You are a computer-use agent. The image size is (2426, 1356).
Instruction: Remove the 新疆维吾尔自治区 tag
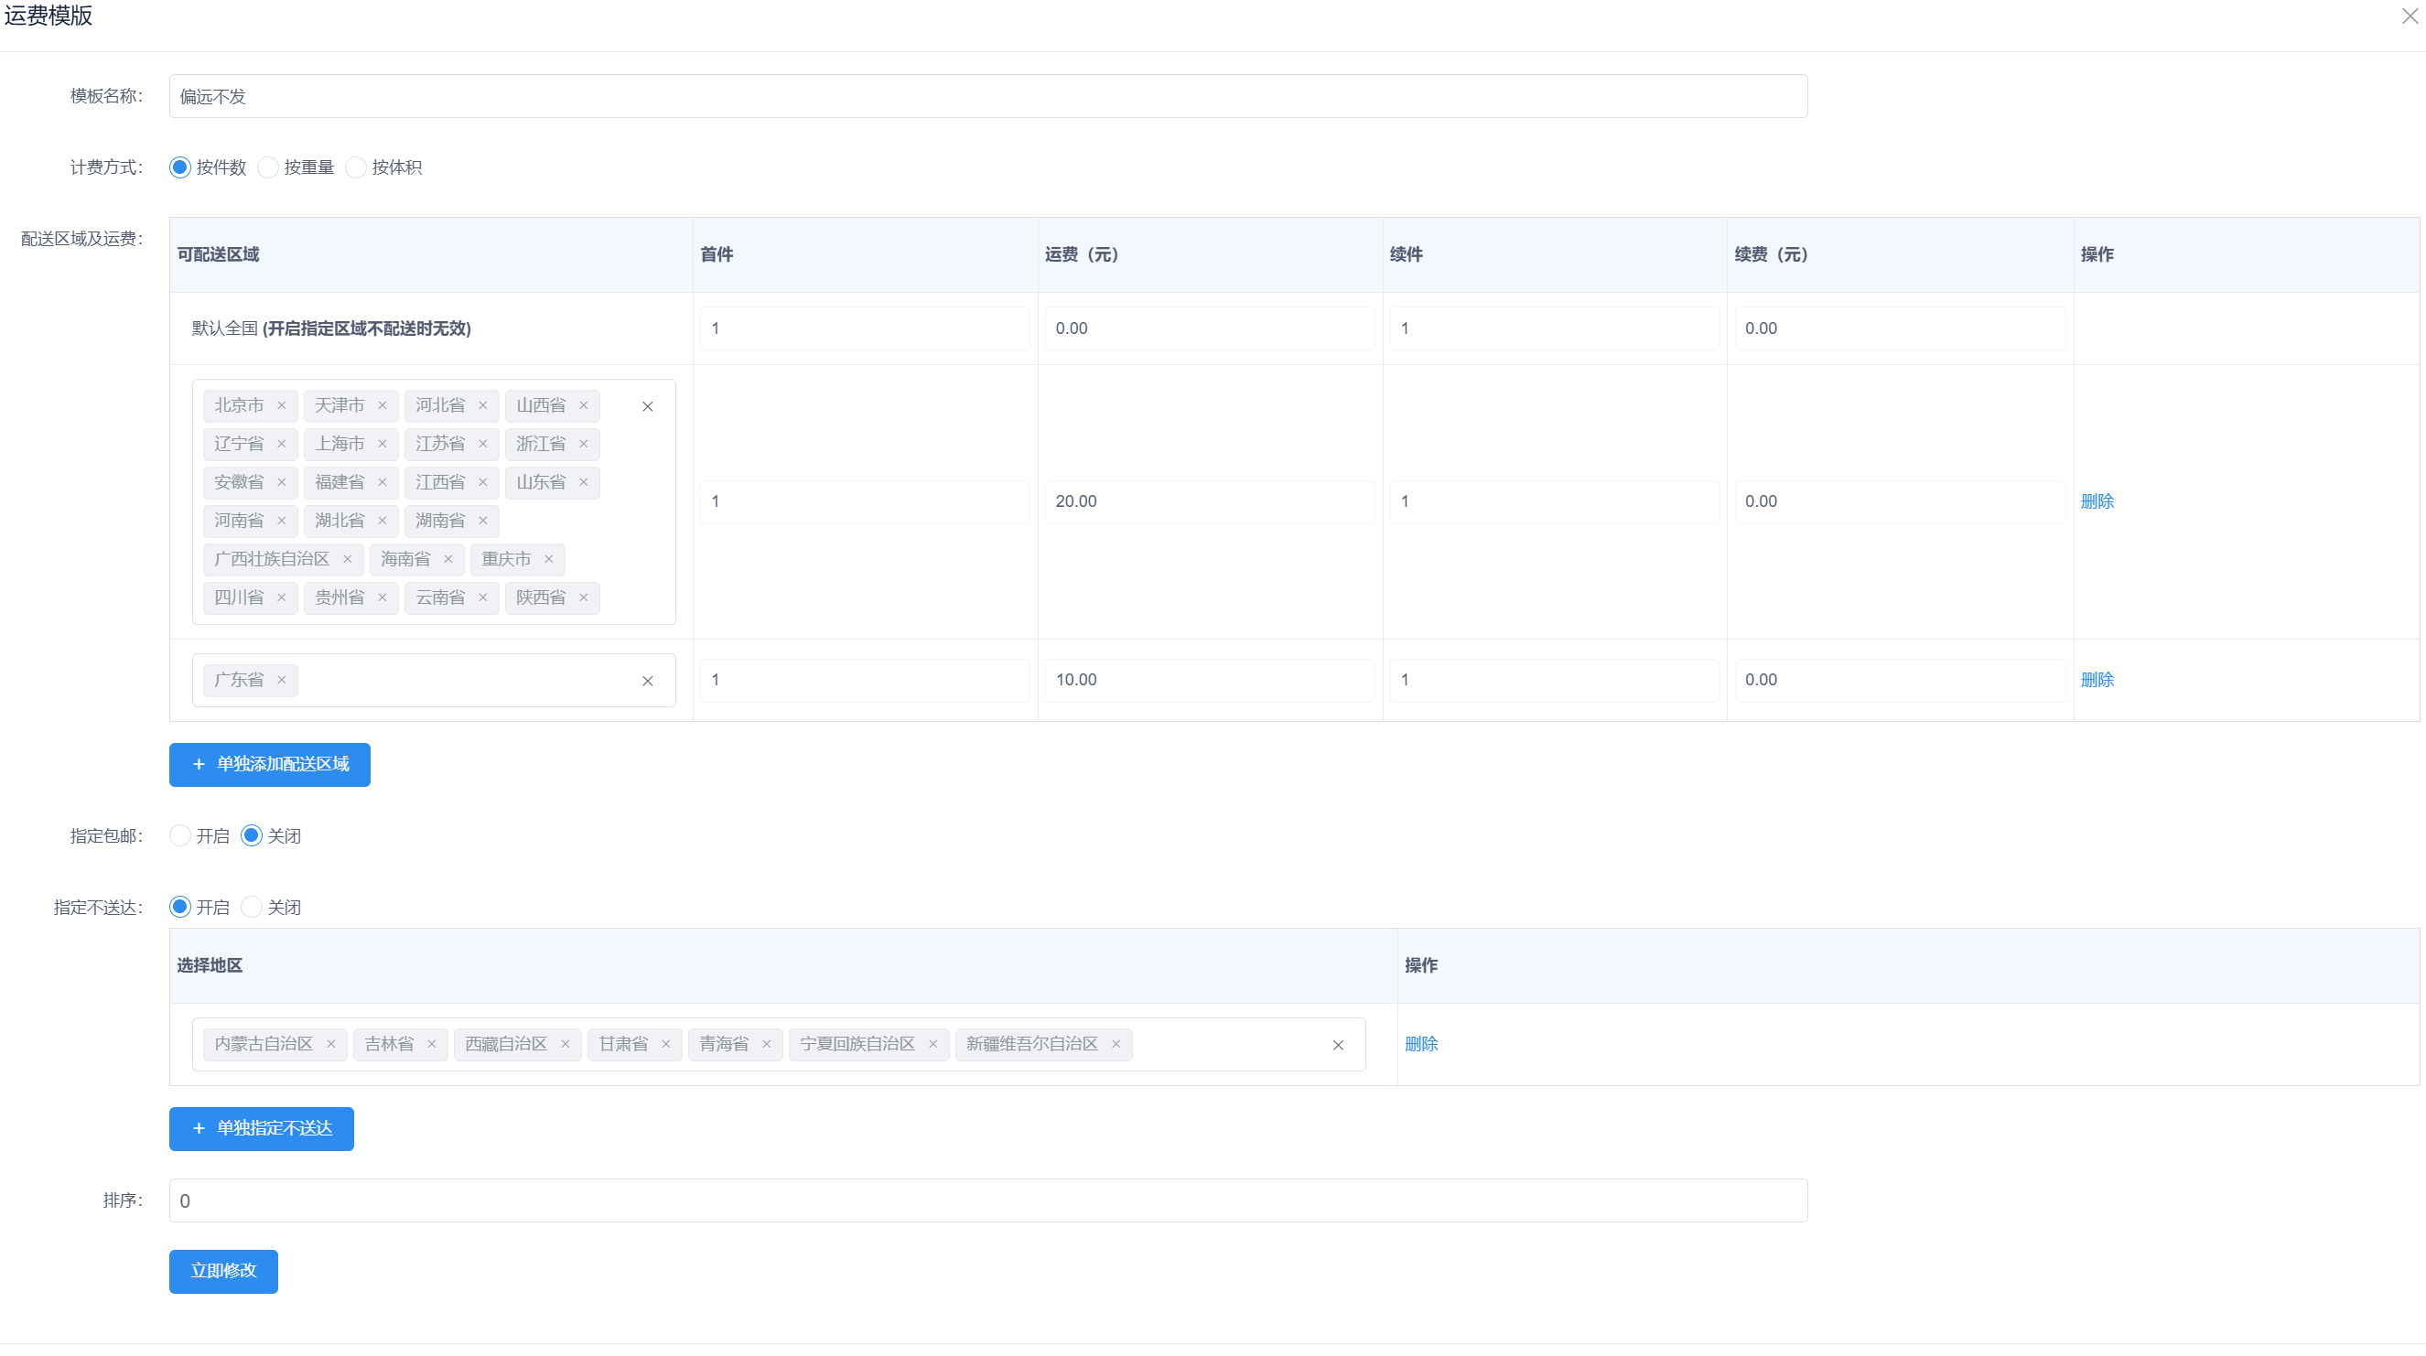tap(1116, 1044)
